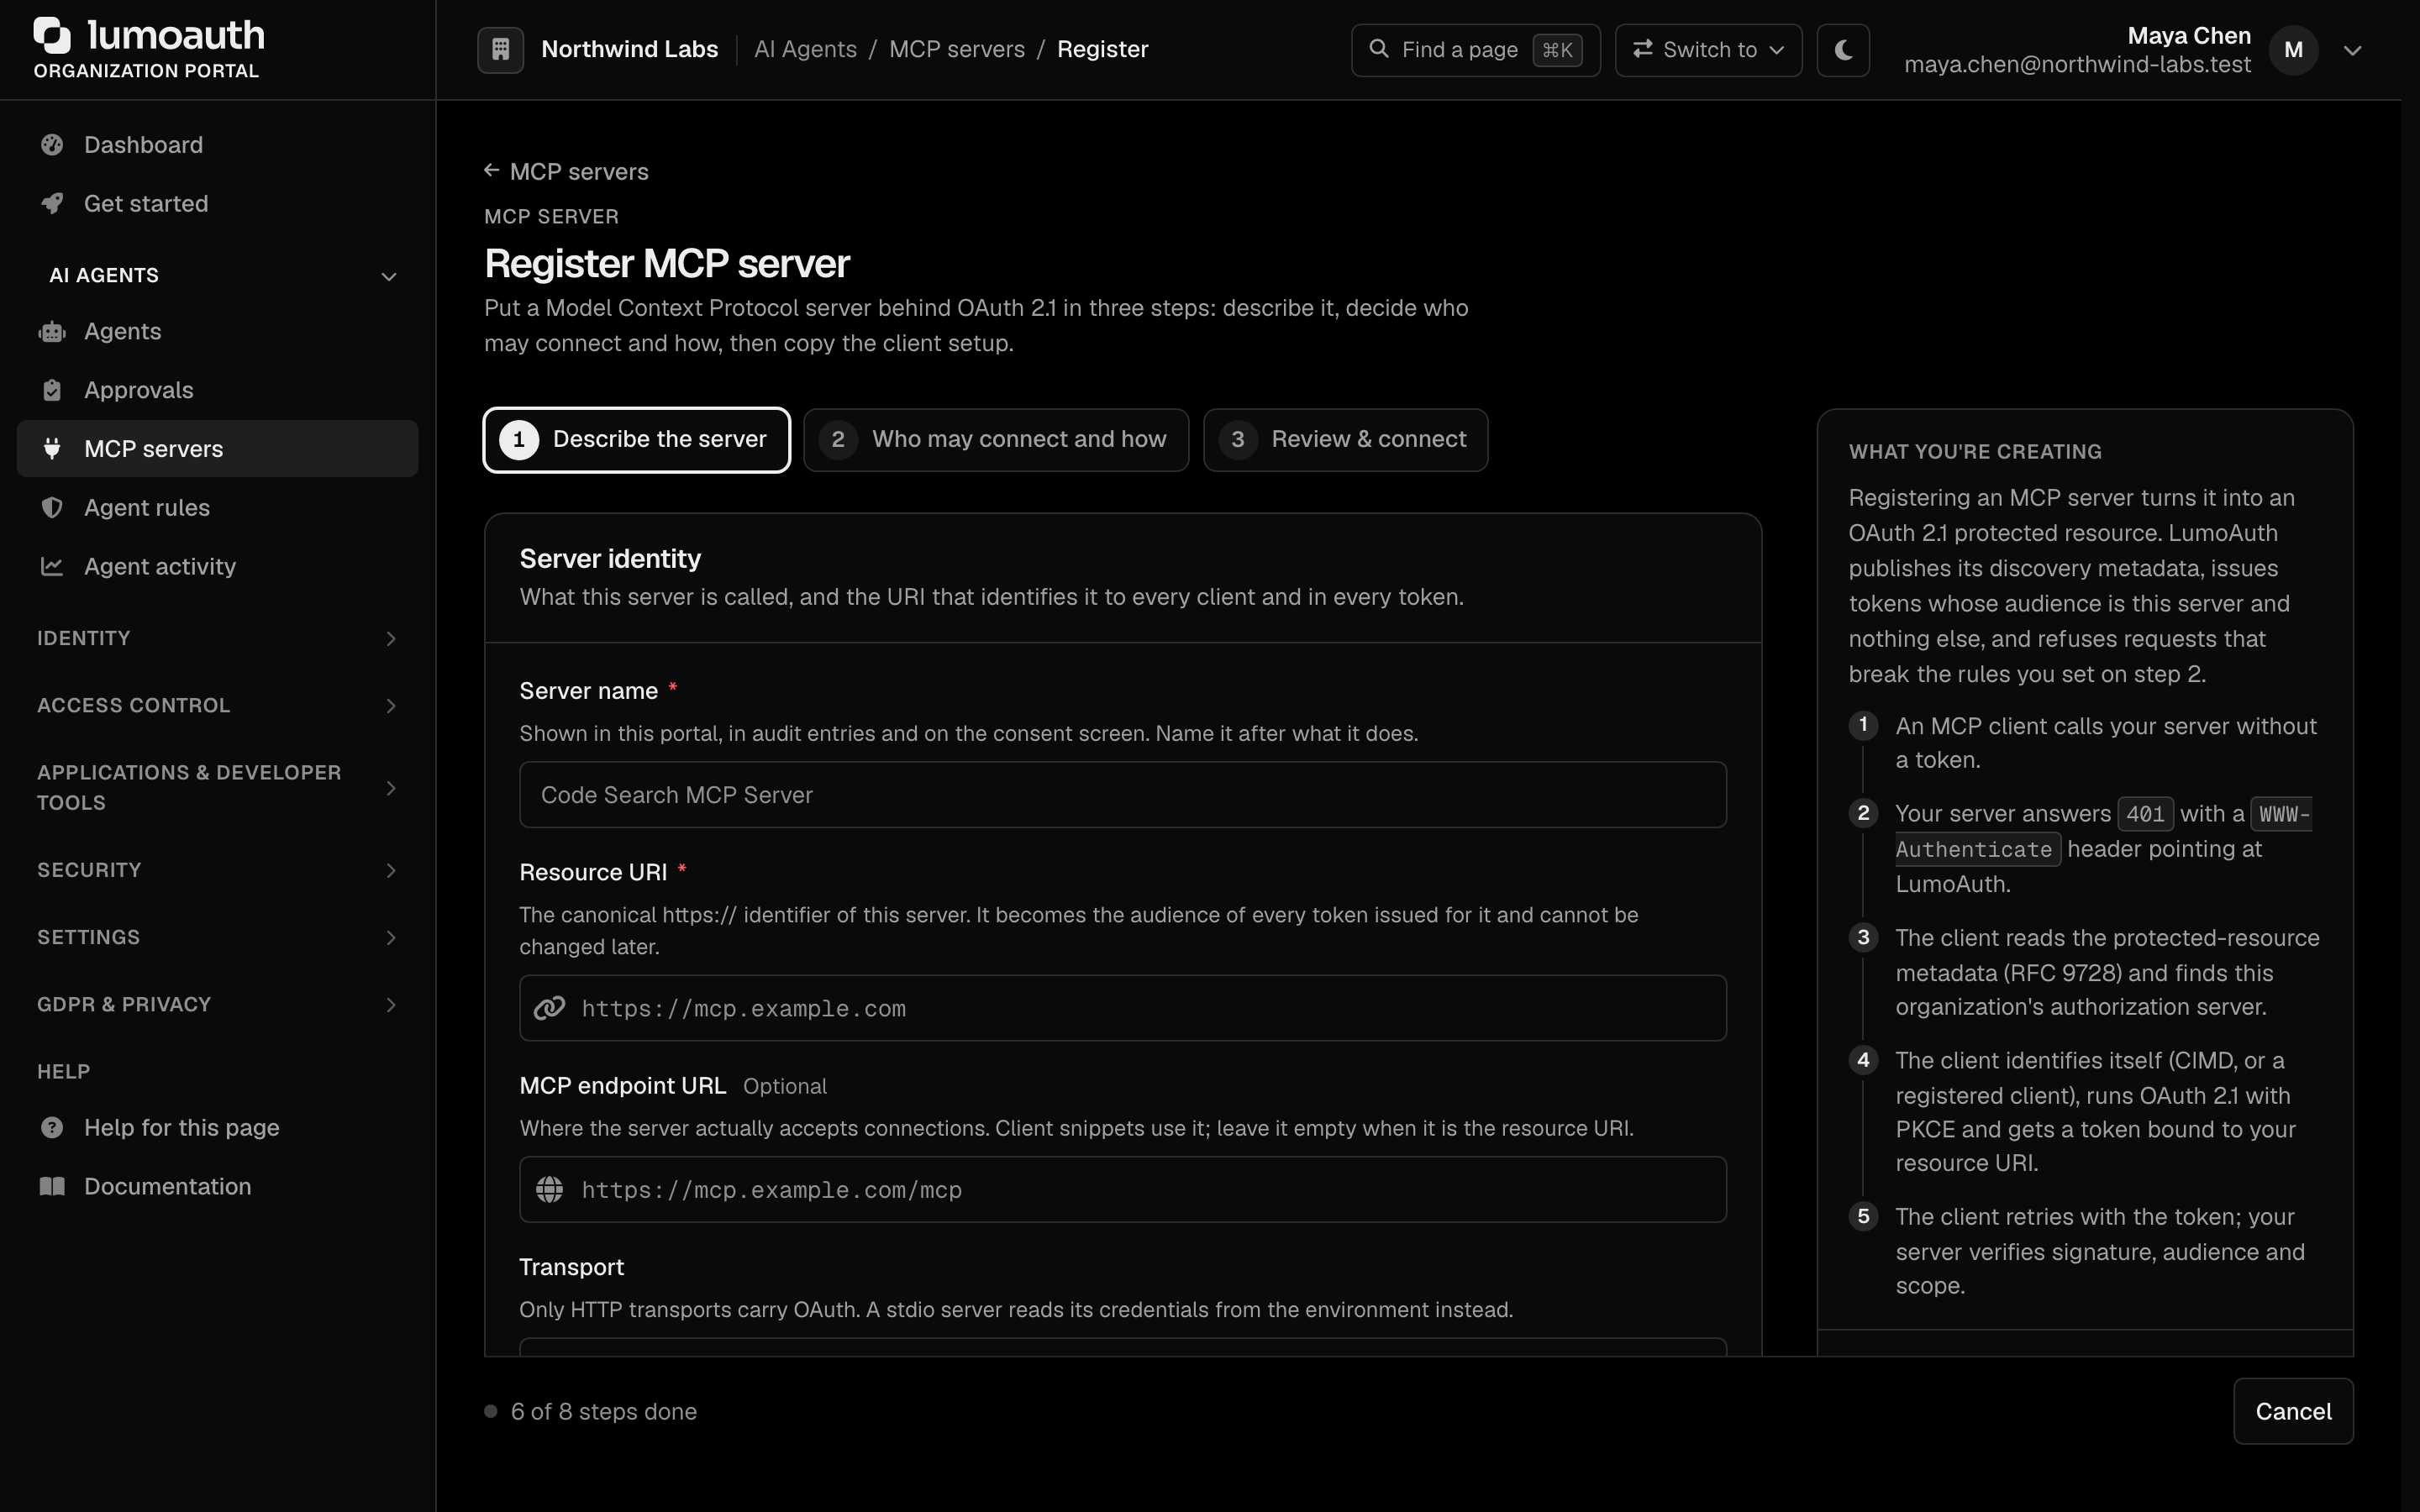Click the "Transport" field label
The image size is (2420, 1512).
tap(571, 1267)
